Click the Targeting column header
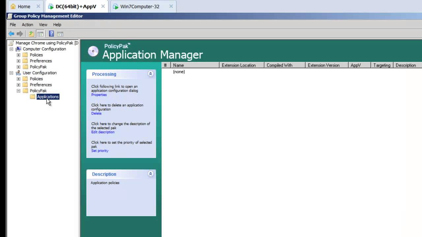This screenshot has width=422, height=237. [x=382, y=65]
